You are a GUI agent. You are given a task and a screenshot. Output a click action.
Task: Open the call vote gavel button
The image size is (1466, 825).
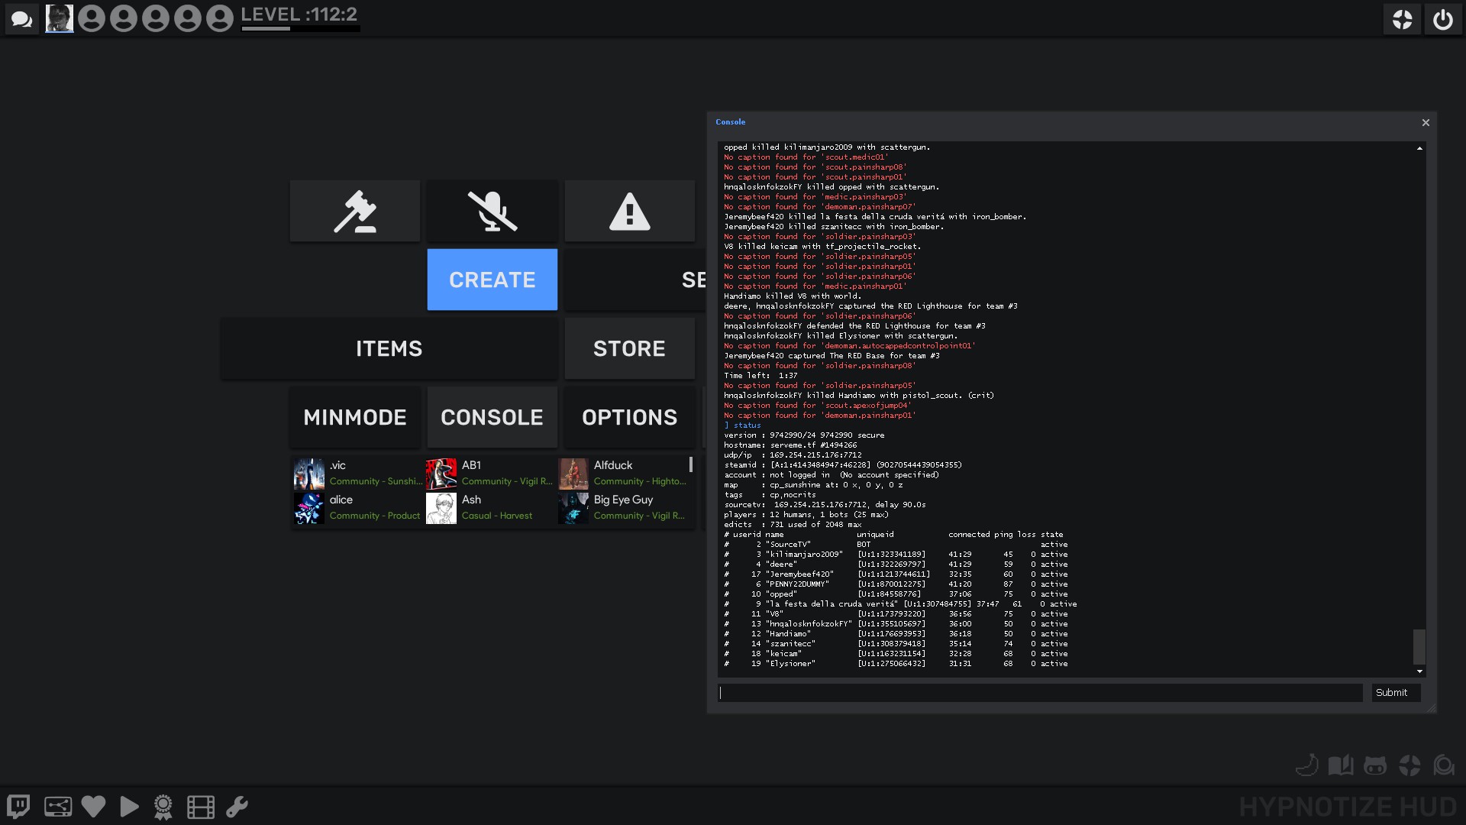[x=355, y=212]
